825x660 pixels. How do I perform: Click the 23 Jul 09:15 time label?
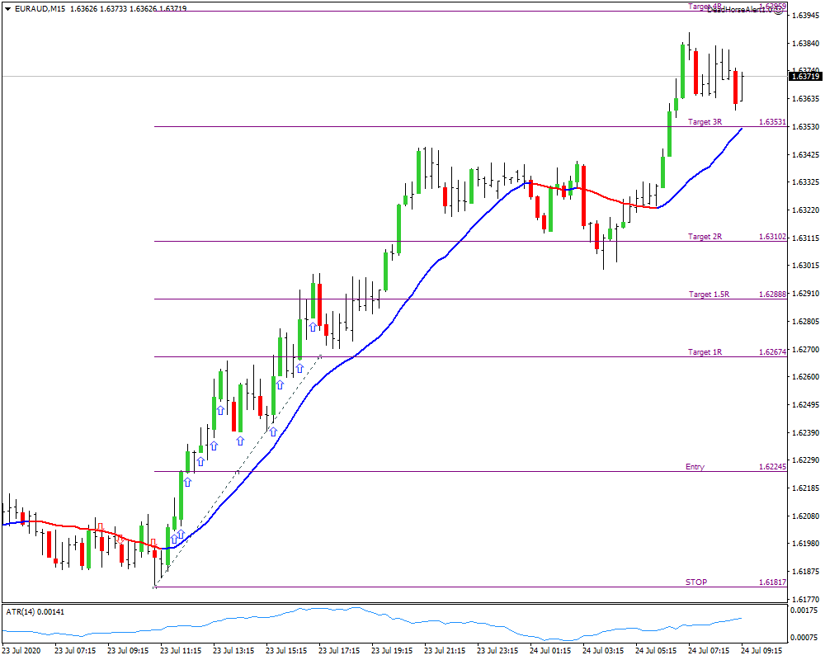coord(128,651)
